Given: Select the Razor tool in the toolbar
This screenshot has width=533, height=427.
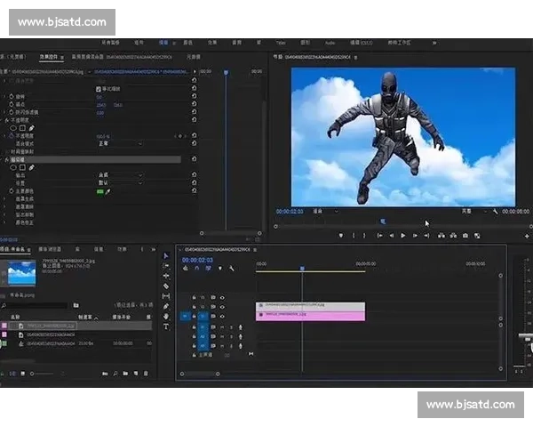Looking at the screenshot, I should [166, 286].
